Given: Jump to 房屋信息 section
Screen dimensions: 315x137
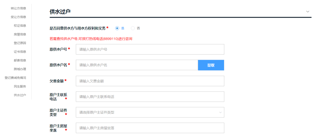Looking at the screenshot, I should pyautogui.click(x=20, y=34).
